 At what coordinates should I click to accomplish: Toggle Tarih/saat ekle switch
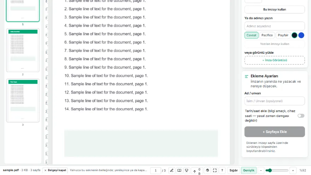tap(301, 116)
